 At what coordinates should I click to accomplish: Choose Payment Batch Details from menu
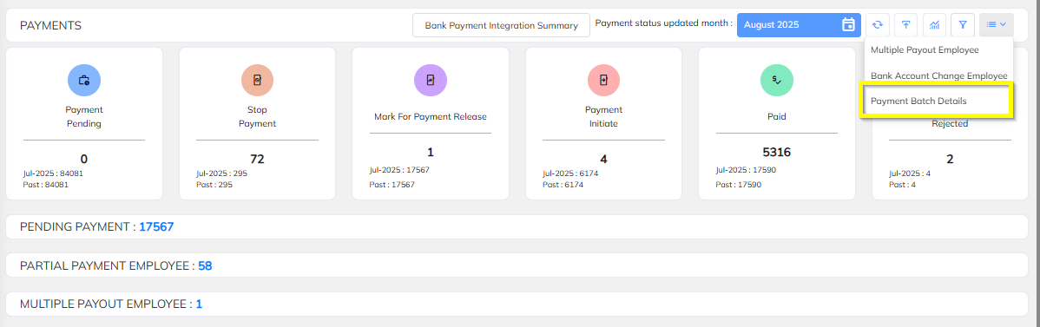[918, 101]
